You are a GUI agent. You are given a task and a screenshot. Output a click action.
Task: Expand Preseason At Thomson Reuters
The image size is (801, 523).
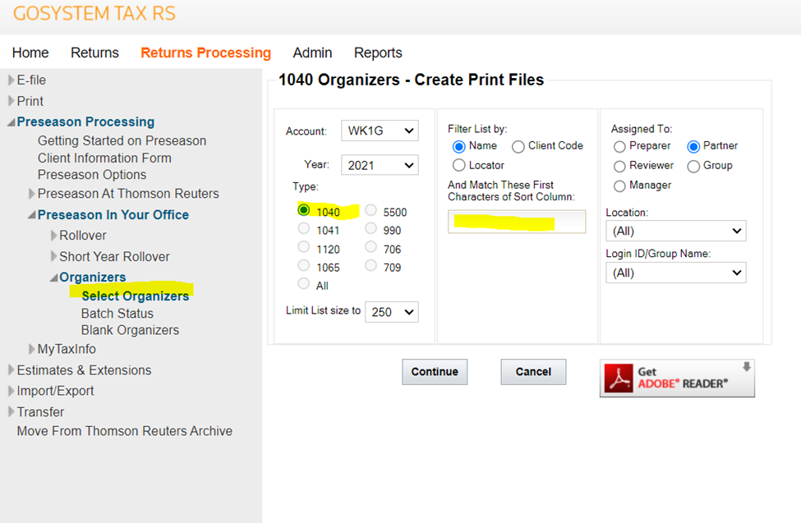pos(32,194)
